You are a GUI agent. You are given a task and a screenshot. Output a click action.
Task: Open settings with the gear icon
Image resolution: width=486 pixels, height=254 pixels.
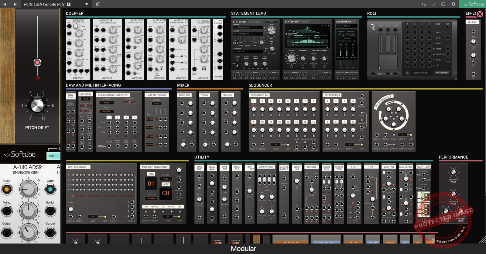453,4
